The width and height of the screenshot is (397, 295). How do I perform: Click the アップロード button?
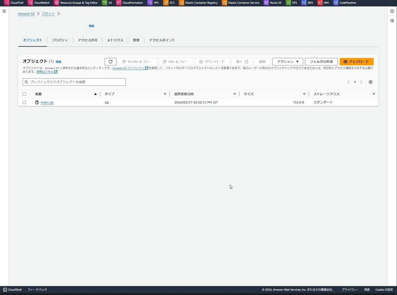356,62
